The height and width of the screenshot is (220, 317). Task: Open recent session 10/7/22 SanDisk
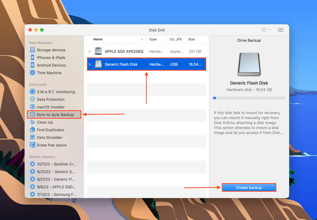[53, 164]
